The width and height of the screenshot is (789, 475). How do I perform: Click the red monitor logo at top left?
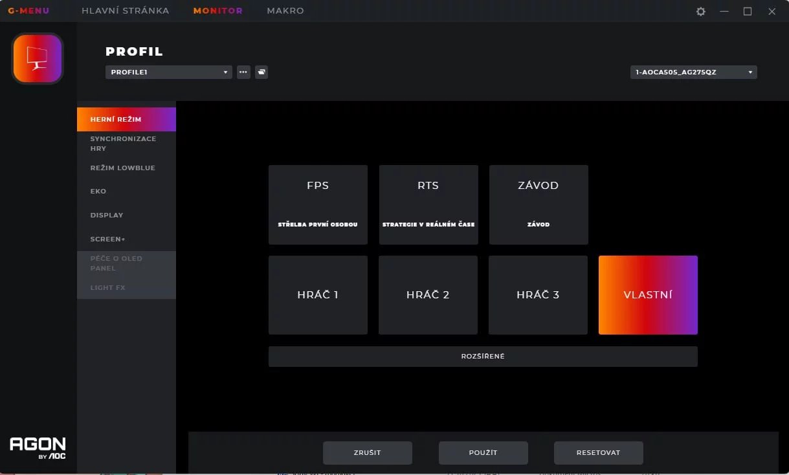[37, 58]
